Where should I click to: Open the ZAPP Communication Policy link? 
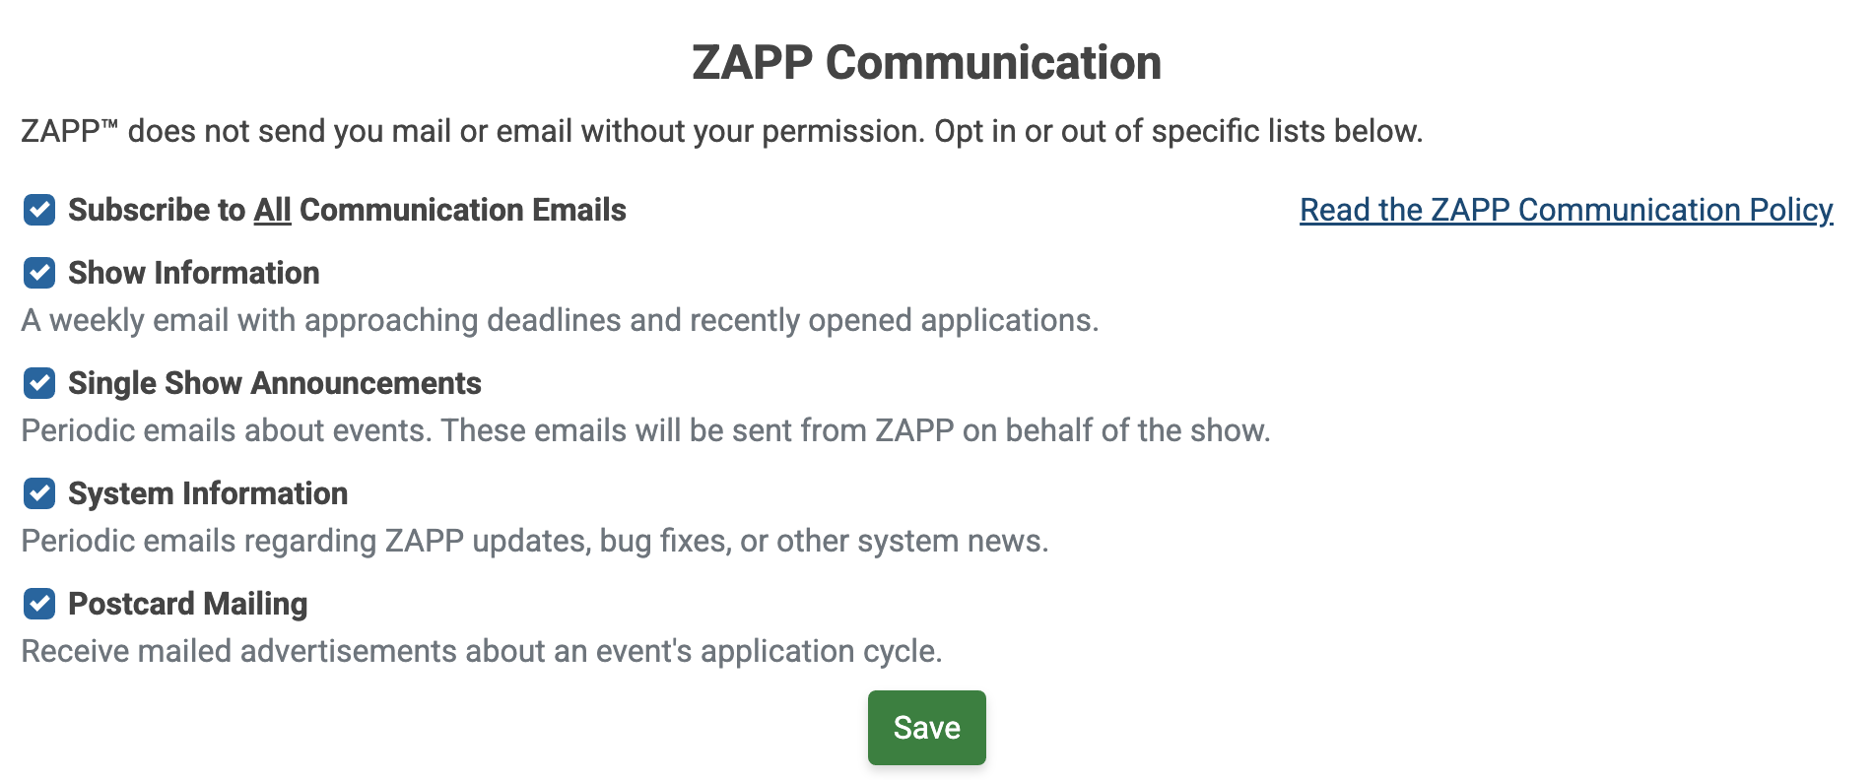click(1566, 210)
